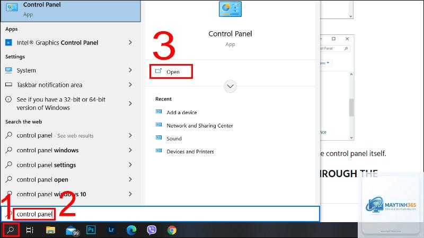Click the search box containing control panel
The width and height of the screenshot is (424, 238).
click(x=160, y=214)
